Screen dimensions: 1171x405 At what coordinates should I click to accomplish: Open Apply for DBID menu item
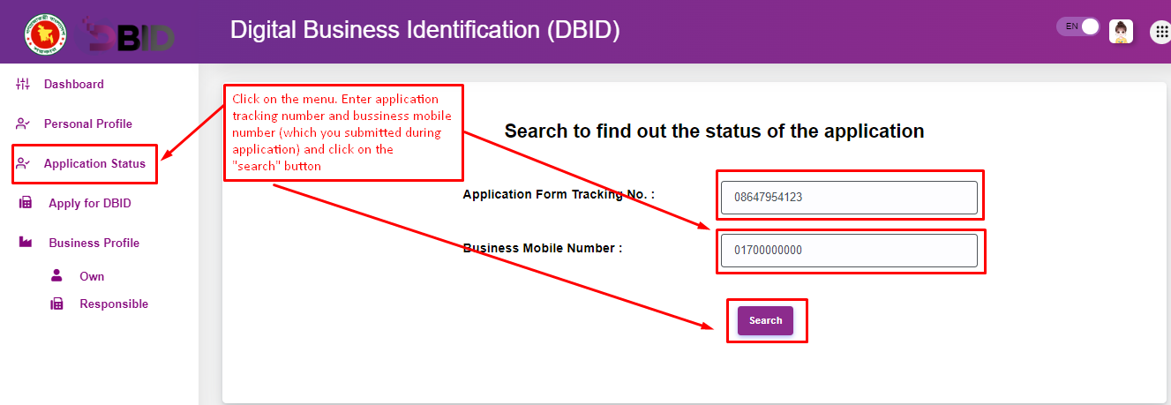90,204
